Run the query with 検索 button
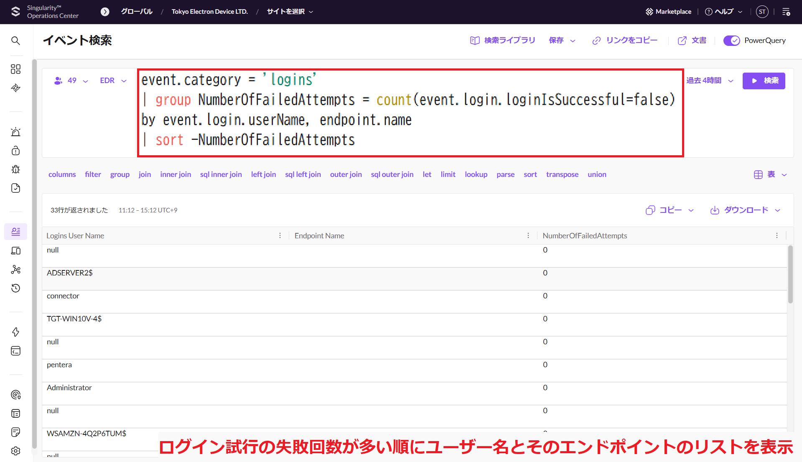The image size is (802, 462). pyautogui.click(x=764, y=81)
